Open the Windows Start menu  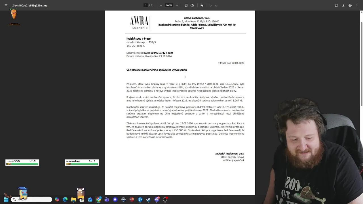[6, 199]
